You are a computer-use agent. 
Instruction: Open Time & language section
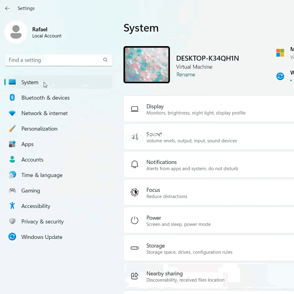42,175
